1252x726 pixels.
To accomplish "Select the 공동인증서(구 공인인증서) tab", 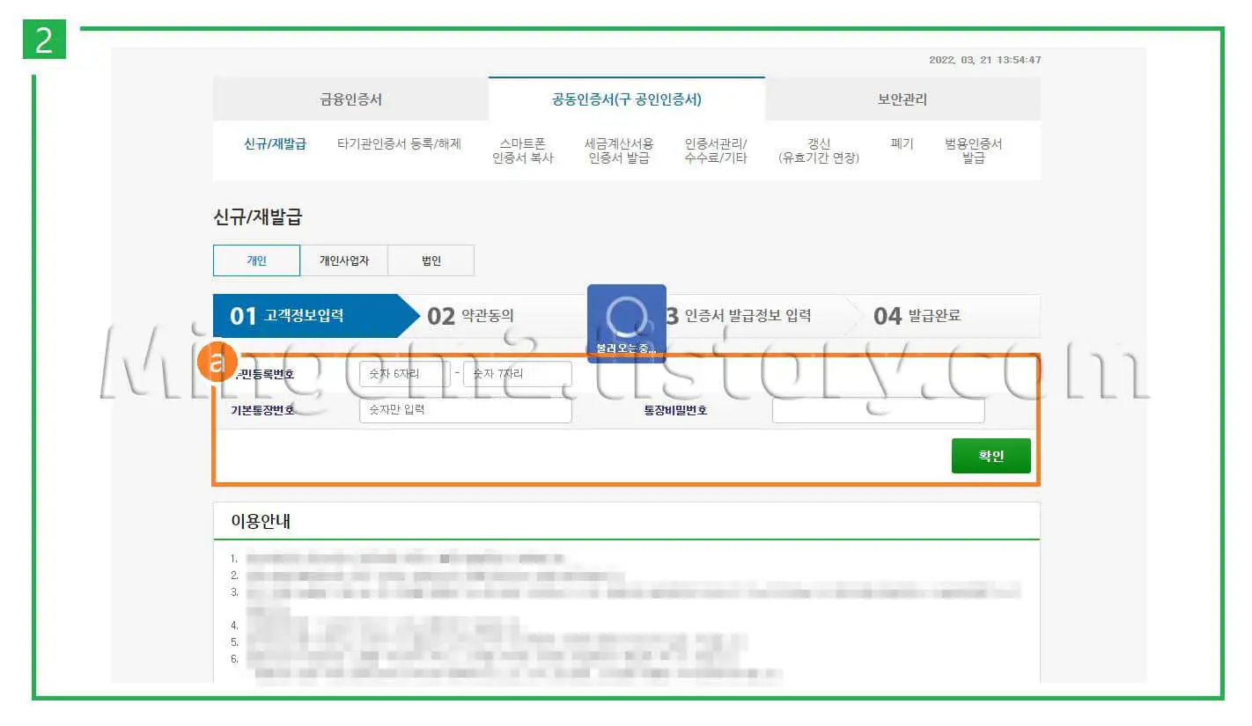I will (x=626, y=99).
